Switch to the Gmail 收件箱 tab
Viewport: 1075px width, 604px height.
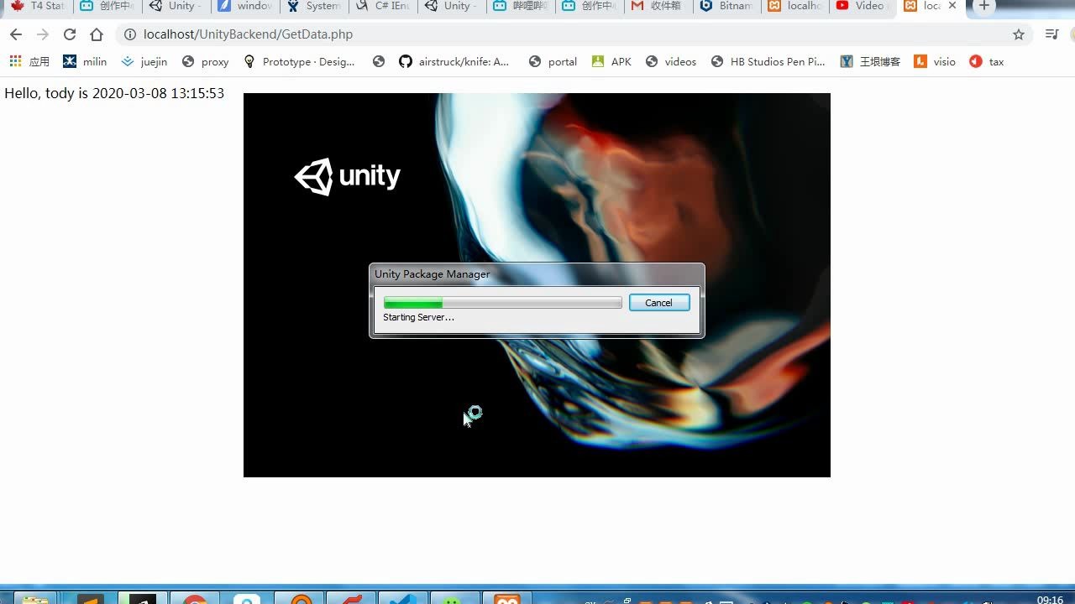click(659, 6)
